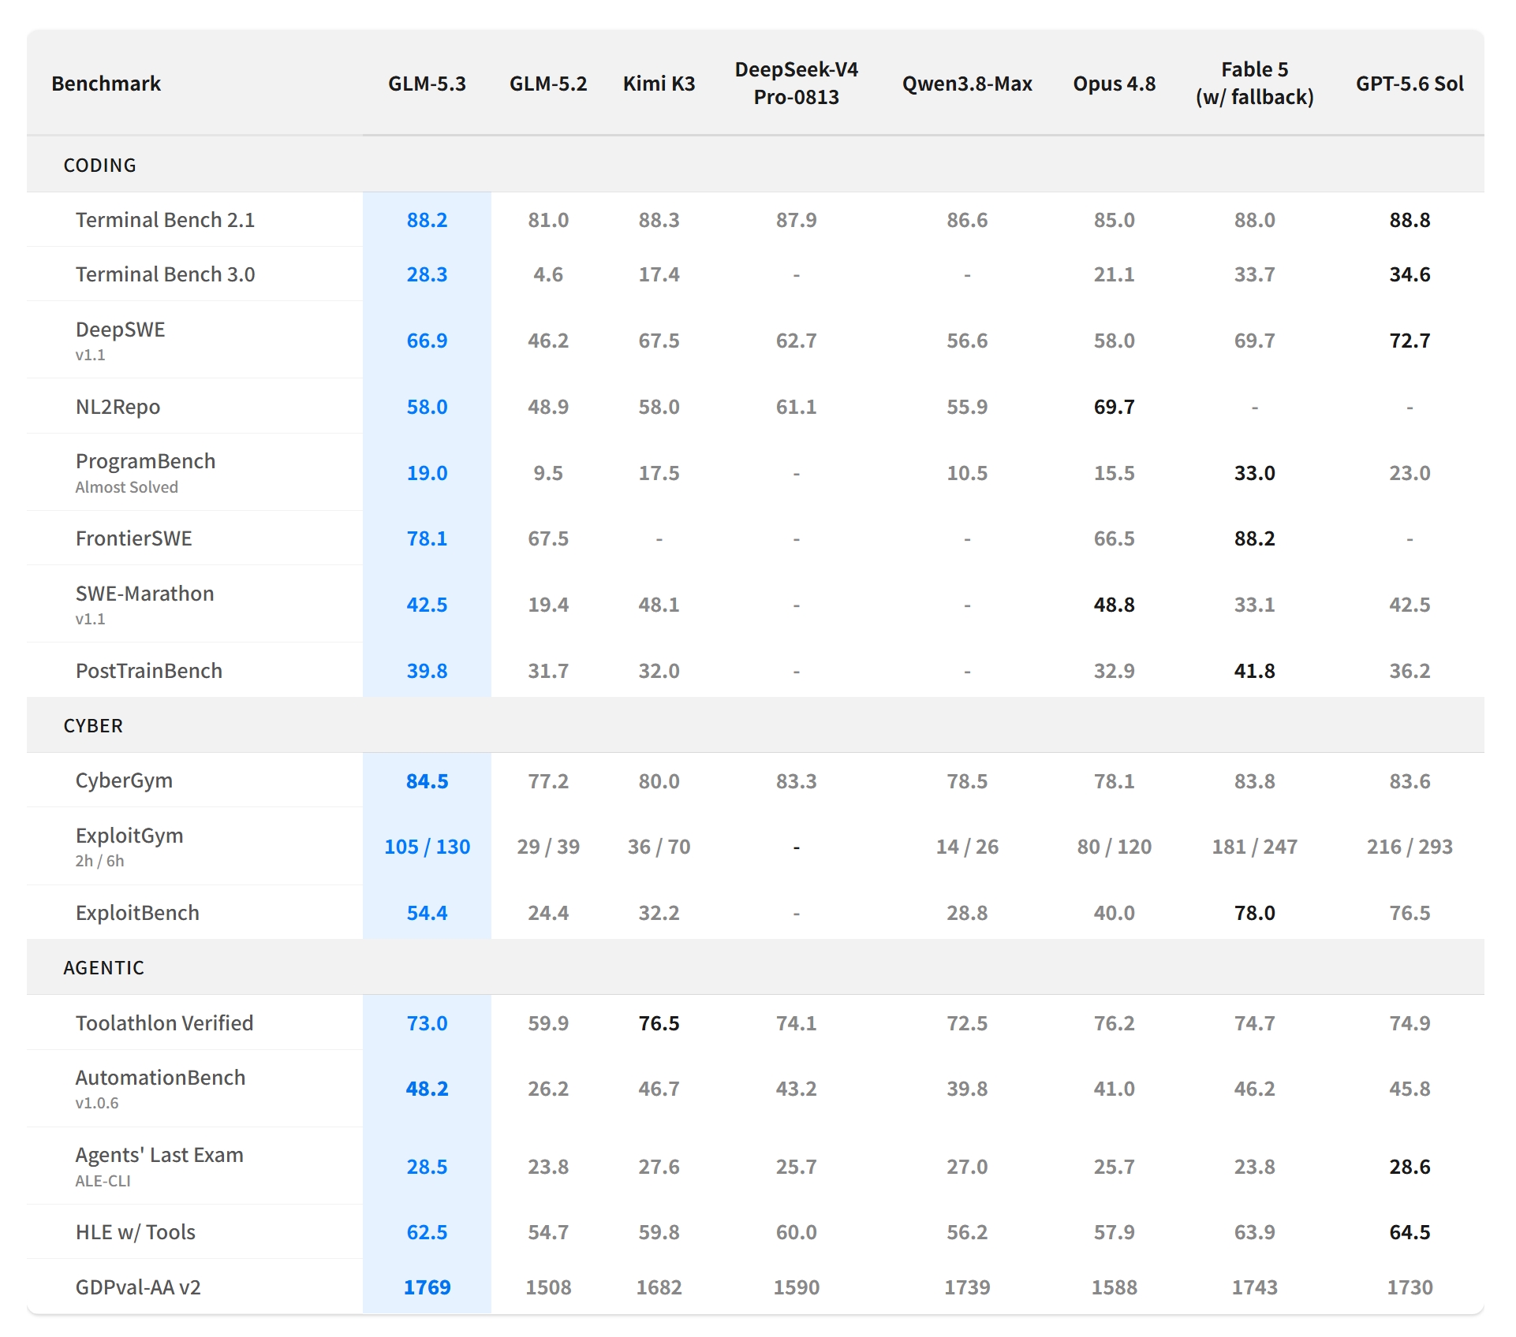1516x1337 pixels.
Task: Select the CODING section label
Action: (100, 165)
